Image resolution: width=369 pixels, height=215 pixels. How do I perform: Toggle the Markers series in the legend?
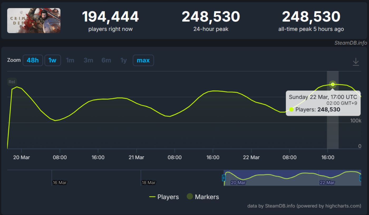click(x=203, y=197)
